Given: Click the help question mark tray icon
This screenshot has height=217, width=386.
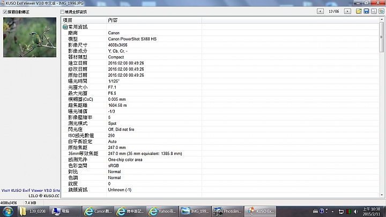Looking at the screenshot, I should (322, 211).
